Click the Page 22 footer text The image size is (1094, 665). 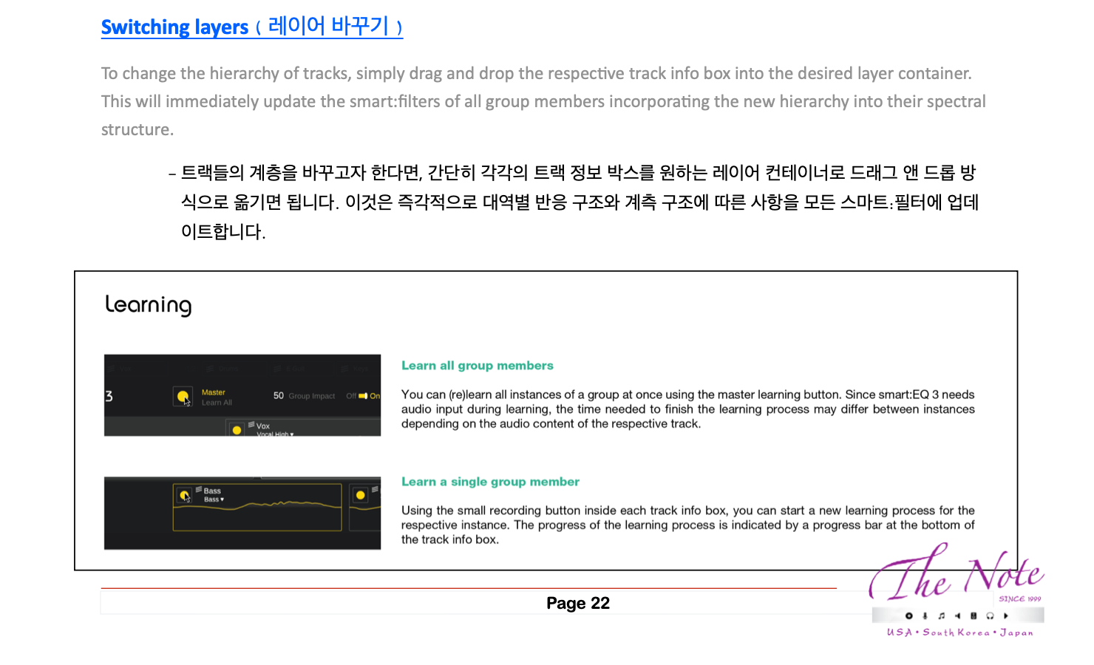point(578,603)
